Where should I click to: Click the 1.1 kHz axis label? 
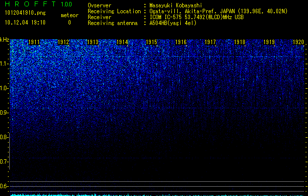point(4,64)
